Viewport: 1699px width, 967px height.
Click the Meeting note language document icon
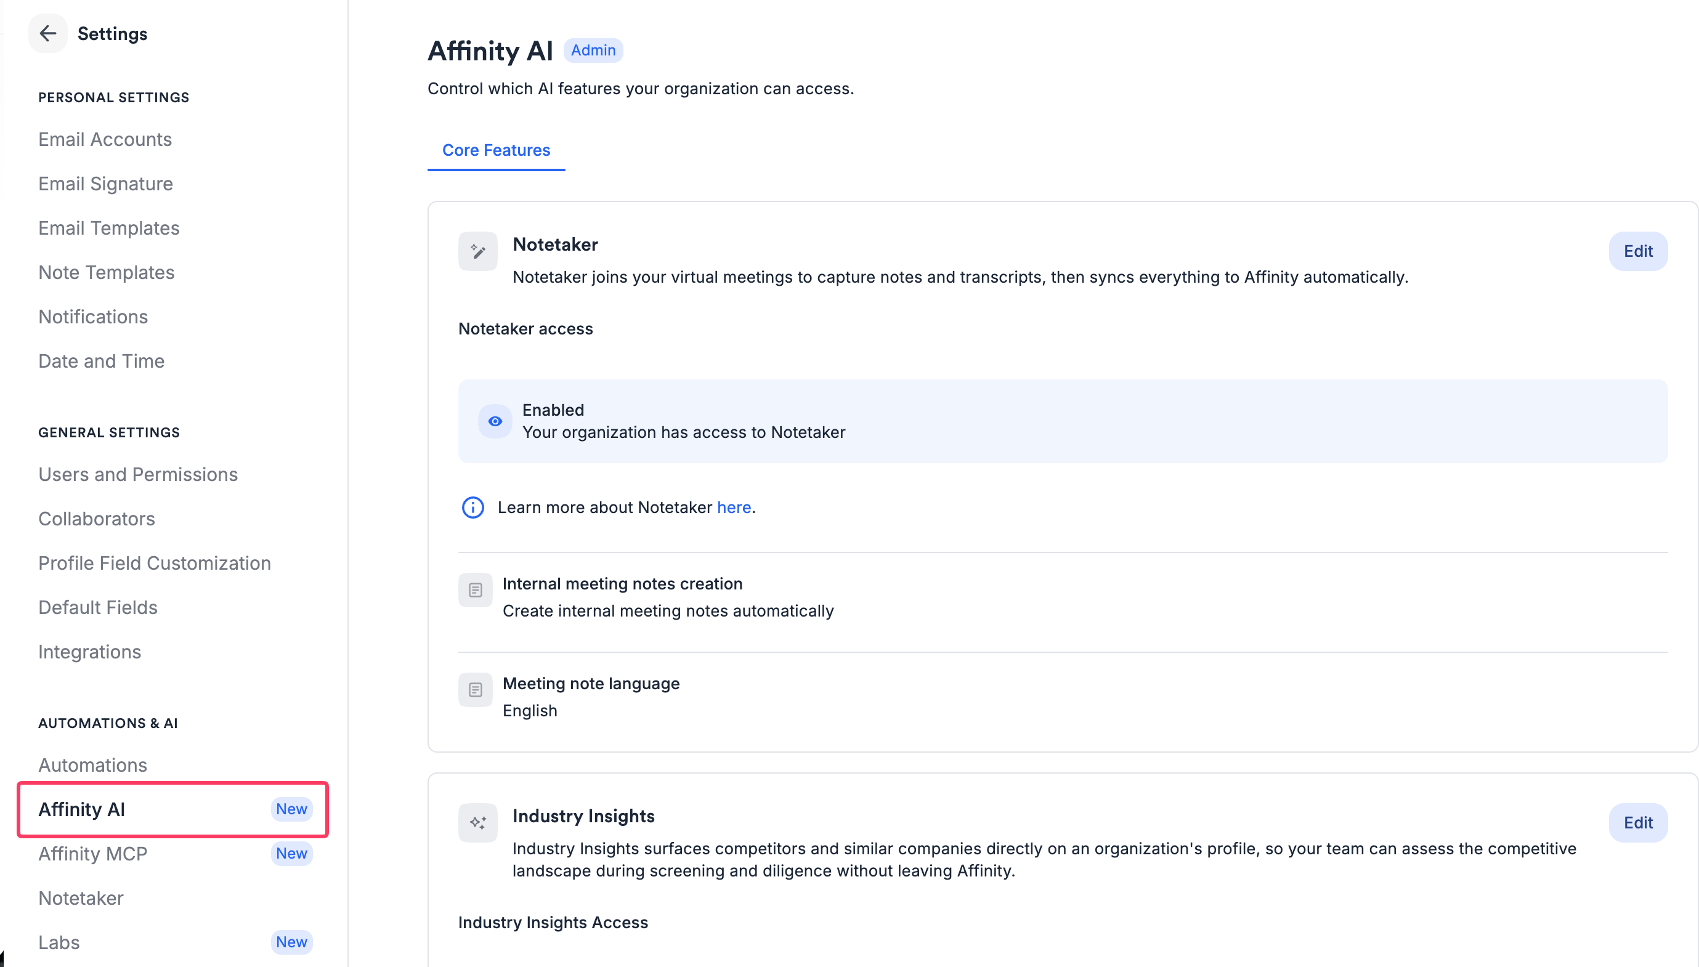pos(475,689)
